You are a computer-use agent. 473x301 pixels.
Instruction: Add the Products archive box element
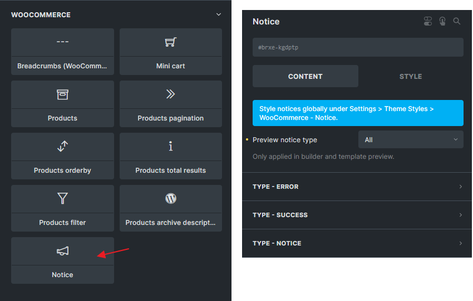tap(62, 104)
